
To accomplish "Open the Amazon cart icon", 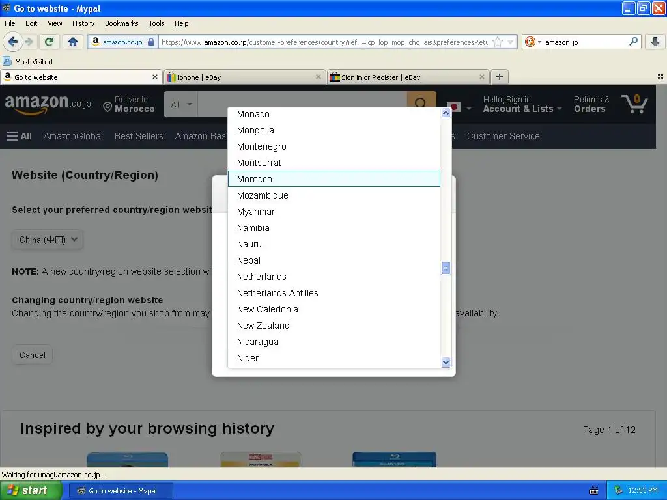I will tap(634, 104).
